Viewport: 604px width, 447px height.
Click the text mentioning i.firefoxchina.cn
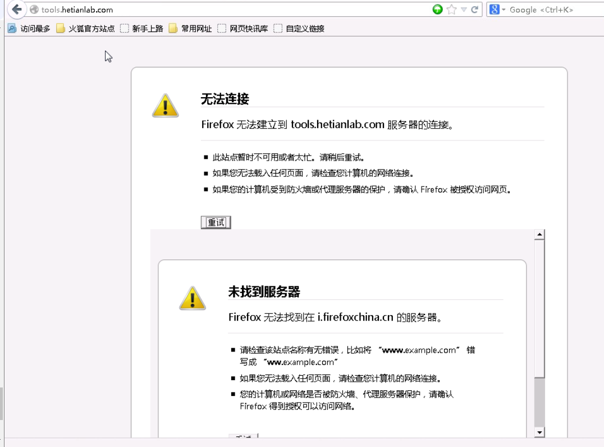tap(335, 317)
